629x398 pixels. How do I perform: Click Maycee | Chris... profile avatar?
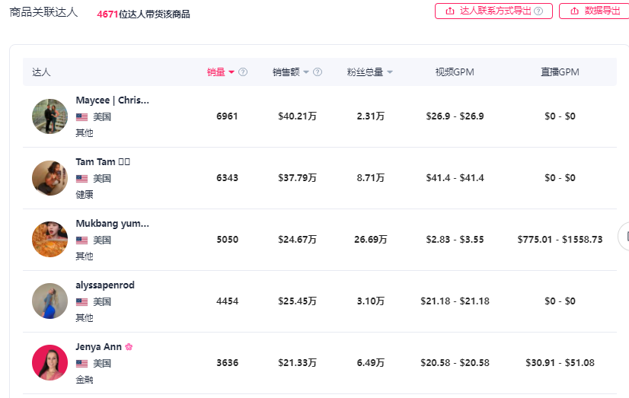point(50,116)
